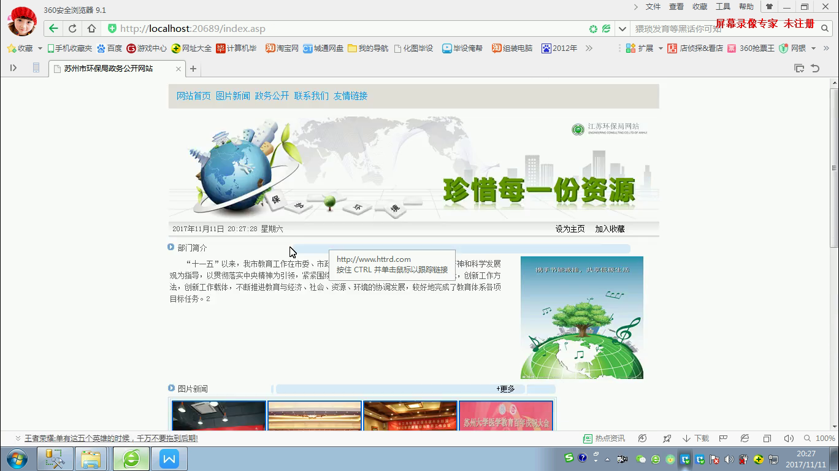
Task: Click the circular icon next to 热点资讯
Action: pos(642,438)
